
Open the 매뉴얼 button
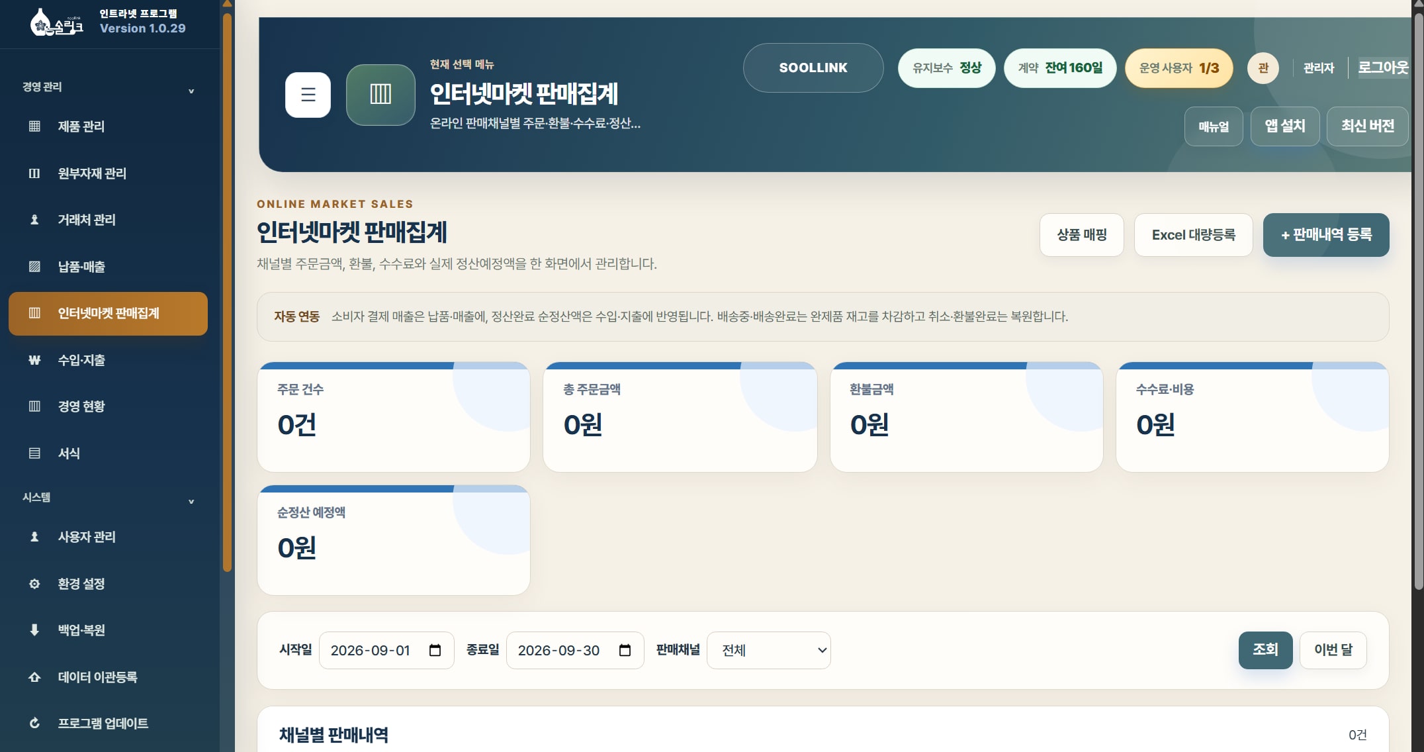[x=1214, y=126]
